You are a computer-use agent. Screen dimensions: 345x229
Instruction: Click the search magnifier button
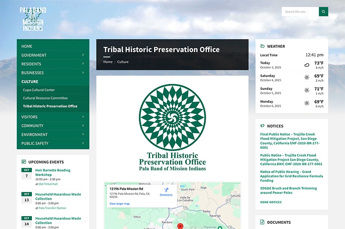pos(323,12)
